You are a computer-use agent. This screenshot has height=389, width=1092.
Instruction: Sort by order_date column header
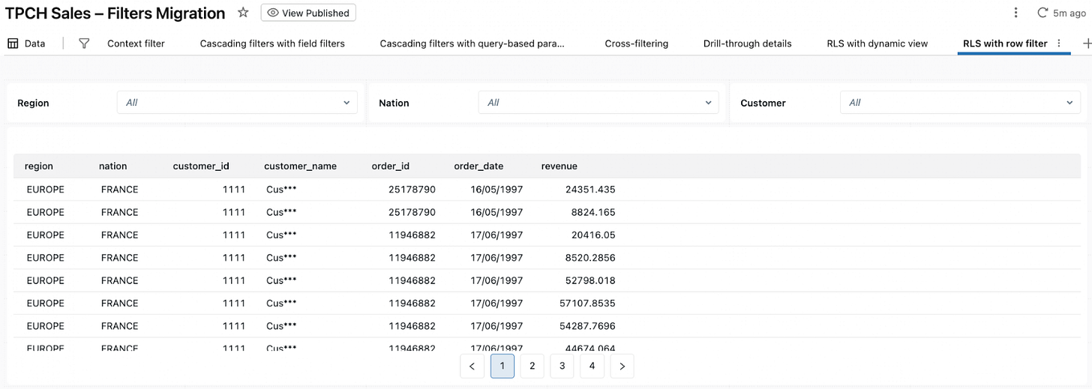[478, 166]
